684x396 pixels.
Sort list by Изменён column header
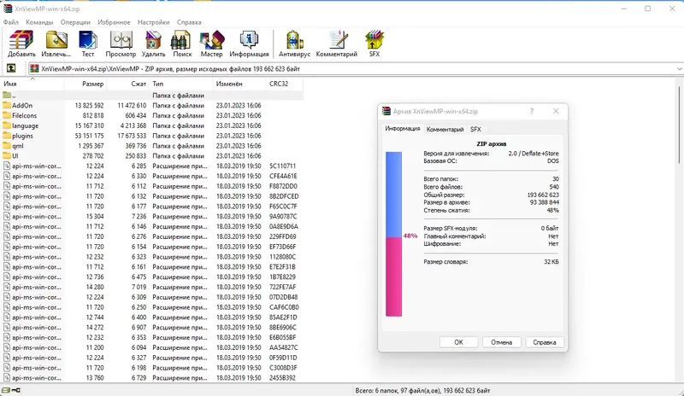pos(239,84)
